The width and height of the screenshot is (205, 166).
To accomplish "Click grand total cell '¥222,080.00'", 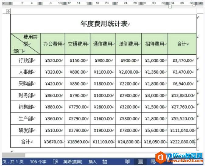I will [x=182, y=142].
